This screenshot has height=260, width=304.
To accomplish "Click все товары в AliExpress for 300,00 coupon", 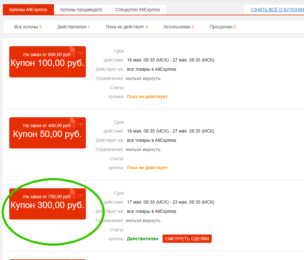I will tap(152, 211).
